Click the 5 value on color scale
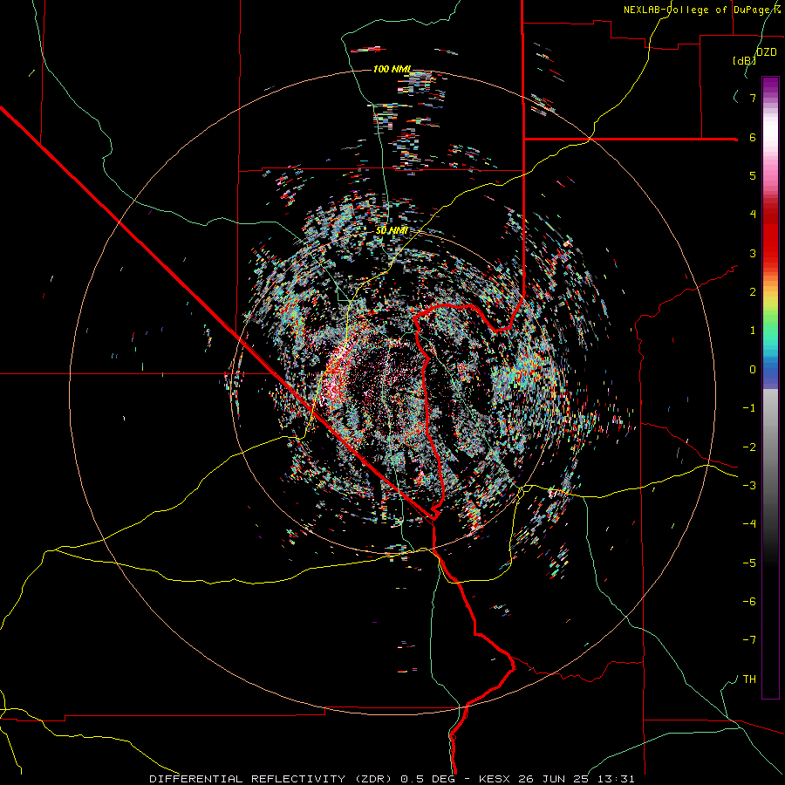785x785 pixels. pyautogui.click(x=753, y=175)
